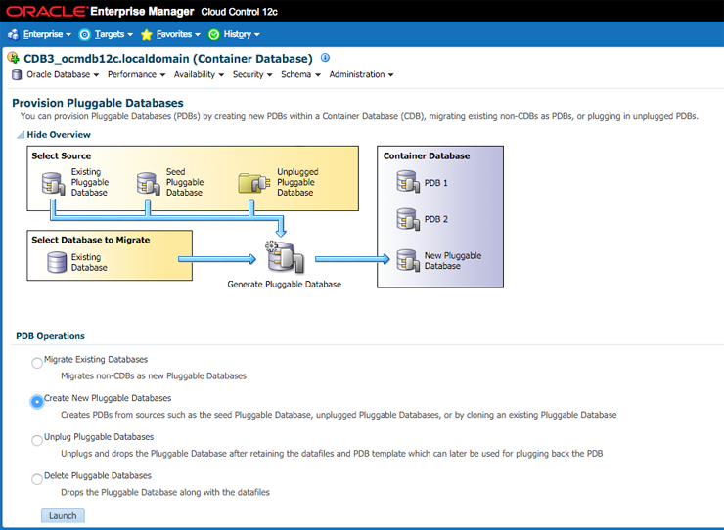Click the 'Provision Pluggable Databases' heading

98,103
